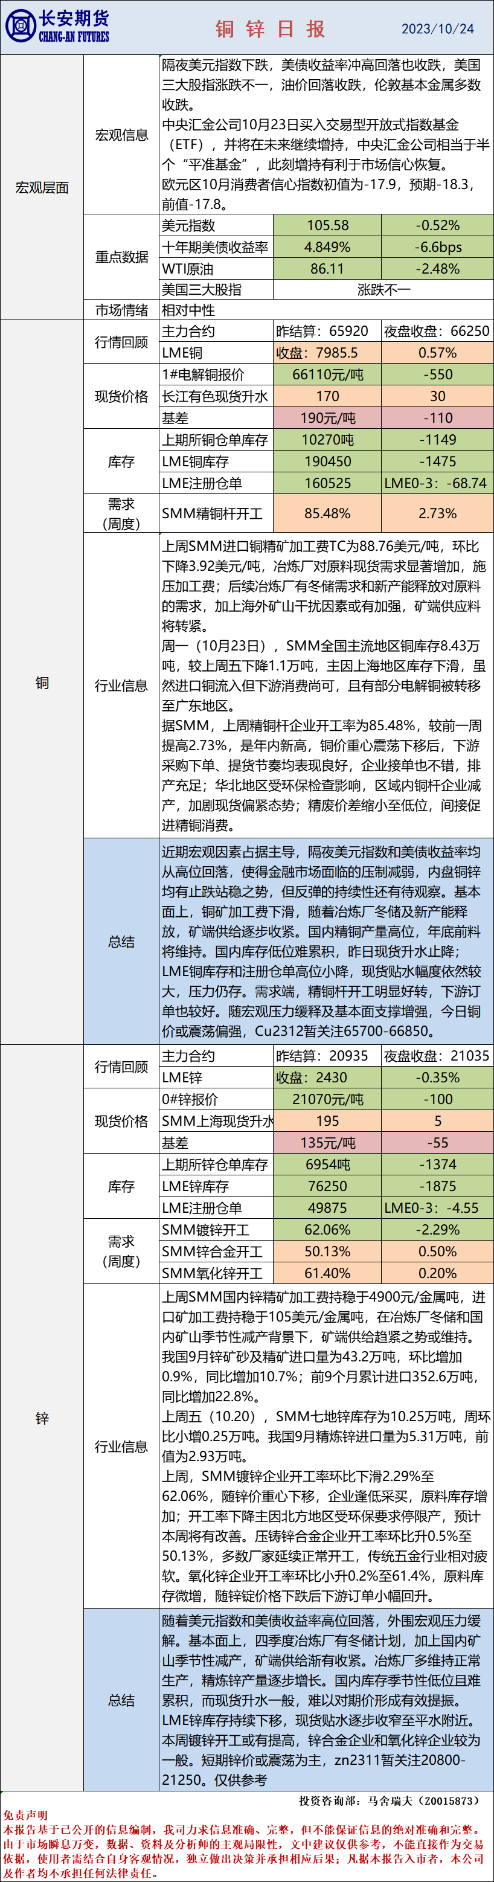Image resolution: width=494 pixels, height=1882 pixels.
Task: Select LME铜 收盘：7985.5 cell
Action: [327, 353]
